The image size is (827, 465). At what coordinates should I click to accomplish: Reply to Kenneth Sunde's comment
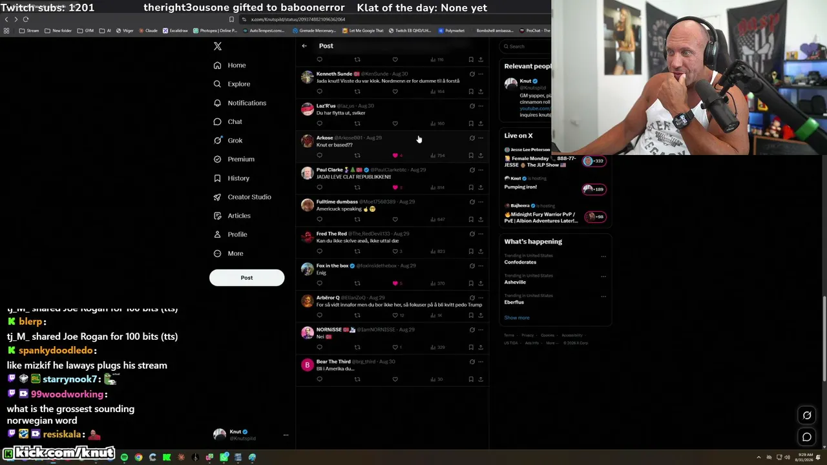(x=319, y=91)
